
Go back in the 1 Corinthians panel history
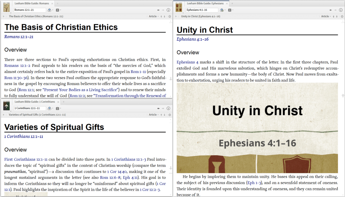[158, 108]
